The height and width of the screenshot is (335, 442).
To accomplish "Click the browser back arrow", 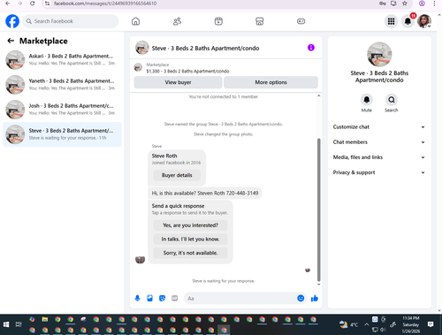I will click(x=8, y=4).
